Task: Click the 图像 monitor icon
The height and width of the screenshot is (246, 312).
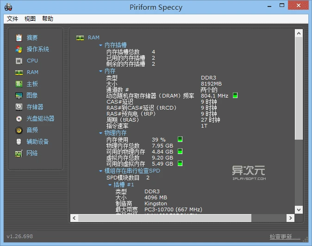Action: point(19,96)
